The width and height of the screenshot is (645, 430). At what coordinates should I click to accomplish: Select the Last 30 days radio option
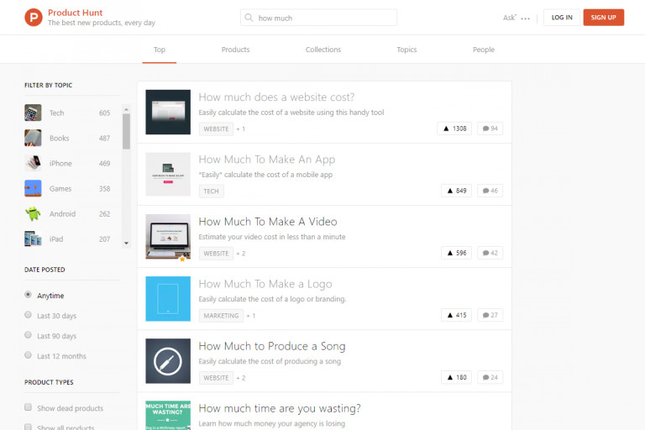click(x=29, y=316)
